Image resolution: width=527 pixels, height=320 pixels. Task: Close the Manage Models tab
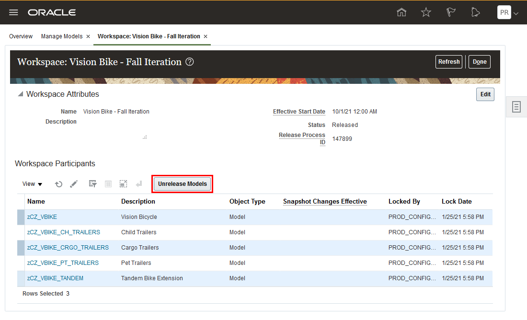point(88,36)
